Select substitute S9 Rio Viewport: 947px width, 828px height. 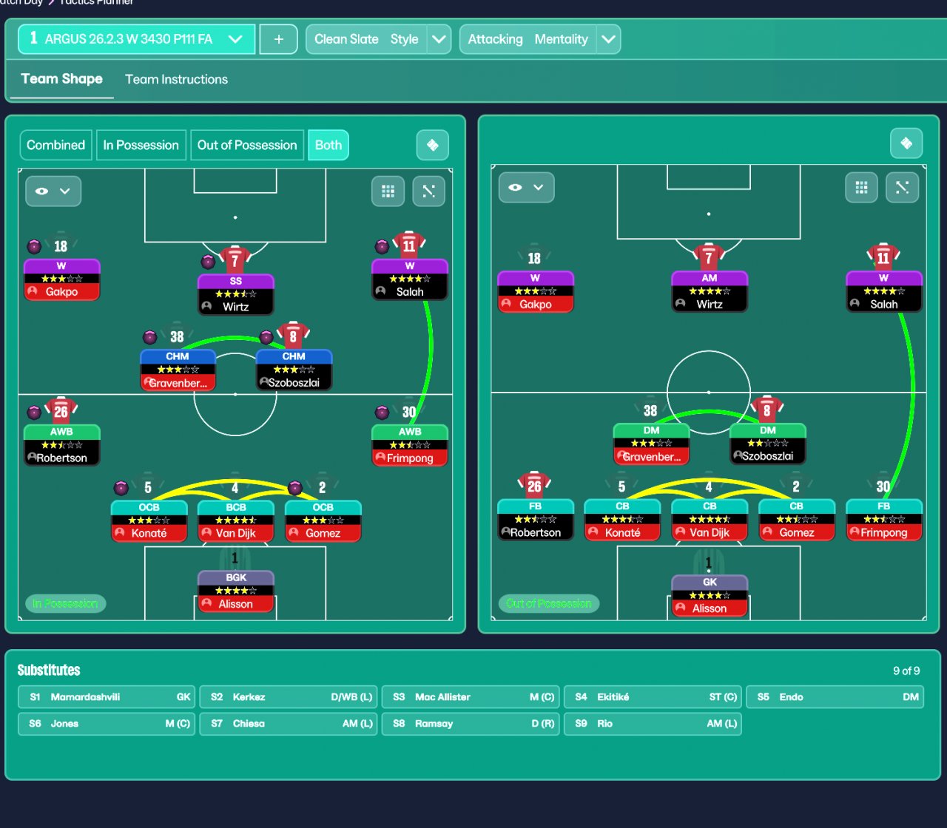point(653,724)
